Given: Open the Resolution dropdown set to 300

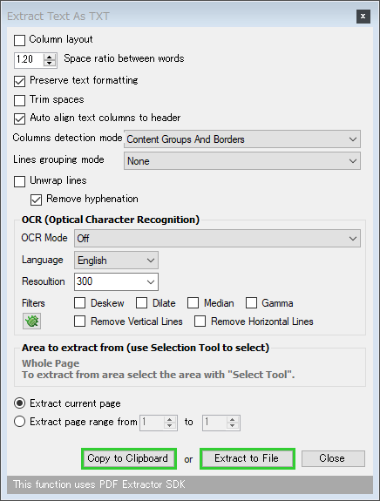Looking at the screenshot, I should tap(116, 281).
